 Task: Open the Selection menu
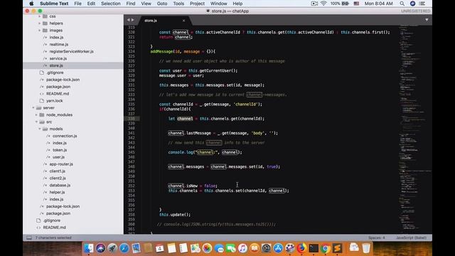click(111, 4)
